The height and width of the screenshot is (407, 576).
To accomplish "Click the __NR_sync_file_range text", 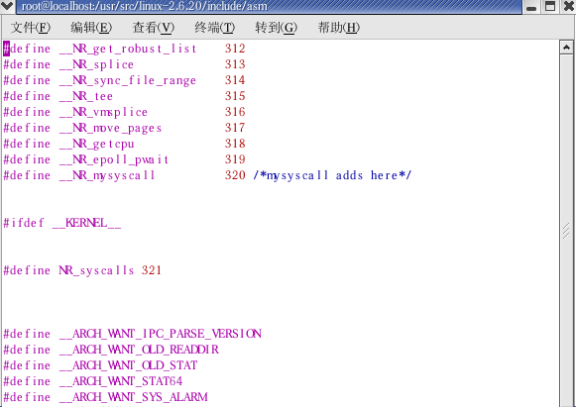I will (x=128, y=81).
